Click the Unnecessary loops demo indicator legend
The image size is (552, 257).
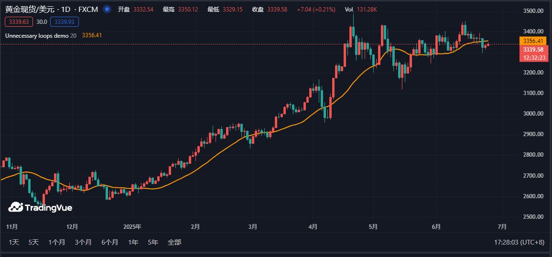point(37,35)
